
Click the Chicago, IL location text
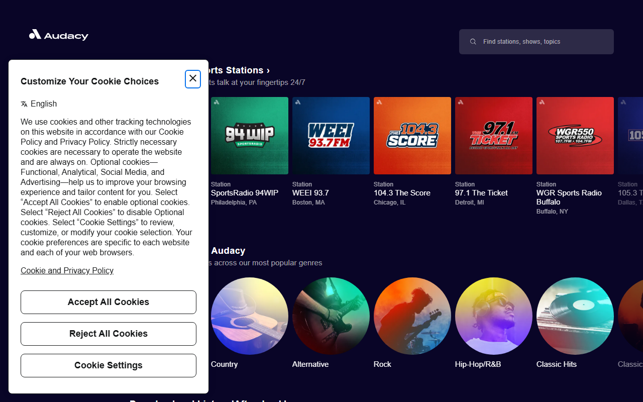[390, 203]
